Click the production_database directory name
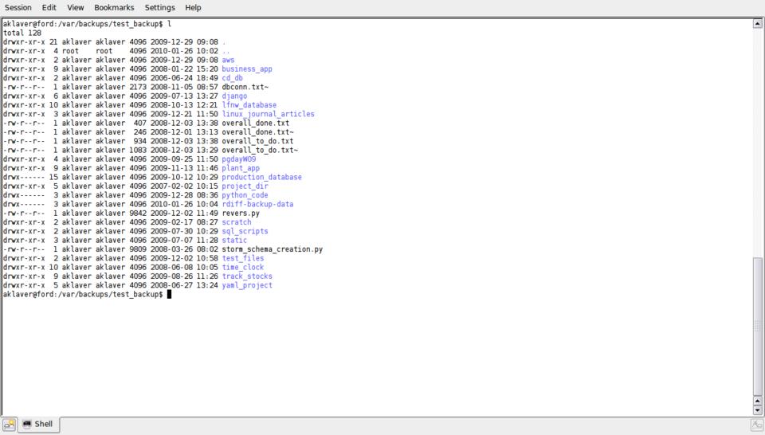Screen dimensions: 765x435 click(x=261, y=177)
